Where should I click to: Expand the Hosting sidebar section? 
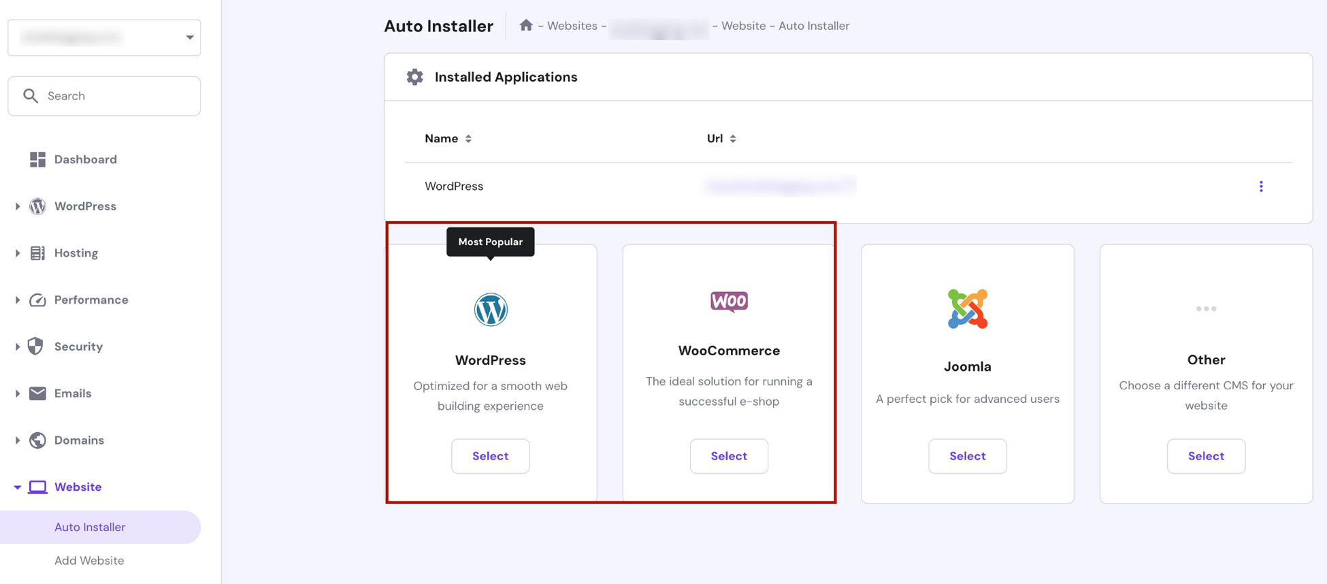tap(17, 253)
